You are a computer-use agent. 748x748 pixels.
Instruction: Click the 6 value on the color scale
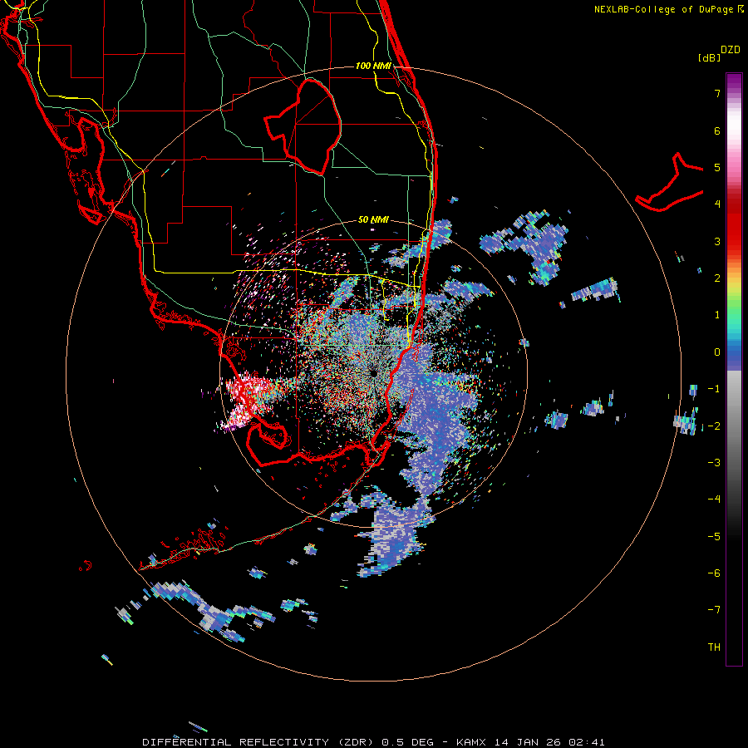click(x=717, y=130)
